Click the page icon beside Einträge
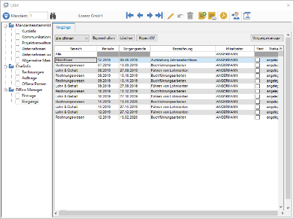The image size is (294, 219). 18,96
